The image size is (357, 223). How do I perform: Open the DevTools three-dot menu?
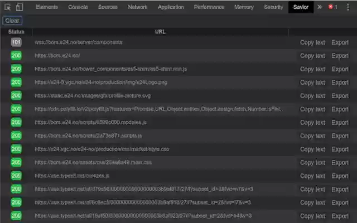click(348, 7)
